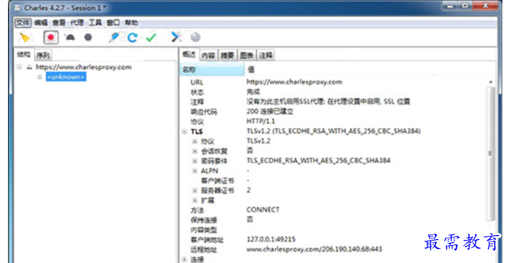Screen dimensions: 505x263
Task: Minimize the Charles window
Action: (x=450, y=6)
